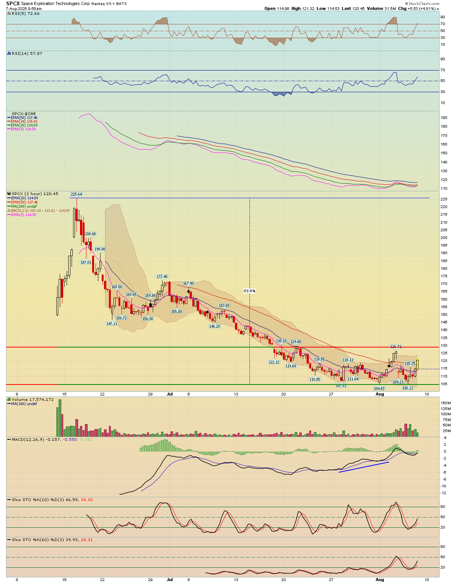The width and height of the screenshot is (457, 583).
Task: Click the 172.40 high price label
Action: [162, 277]
